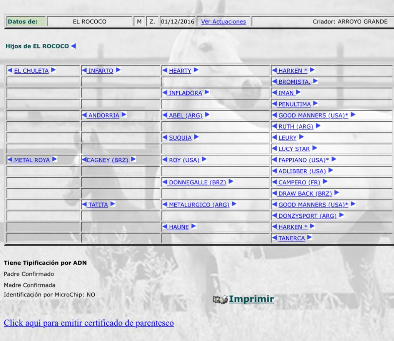Click left arrow icon before TATITA

pos(85,204)
